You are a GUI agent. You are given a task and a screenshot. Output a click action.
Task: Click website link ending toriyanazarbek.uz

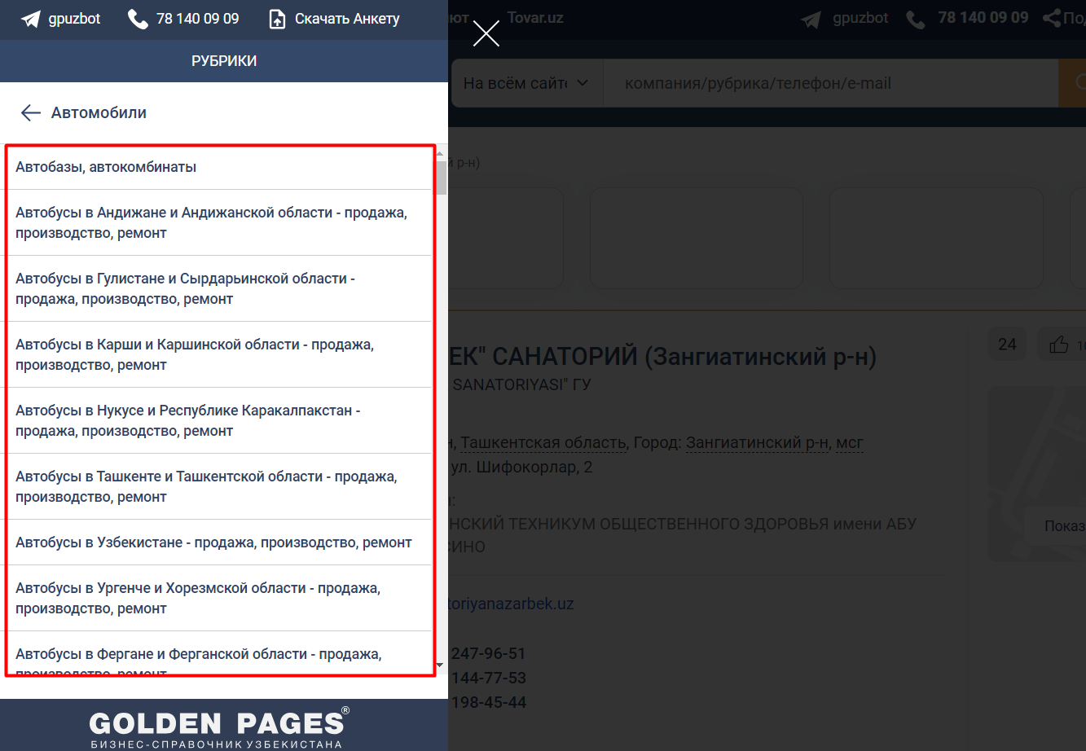[512, 604]
